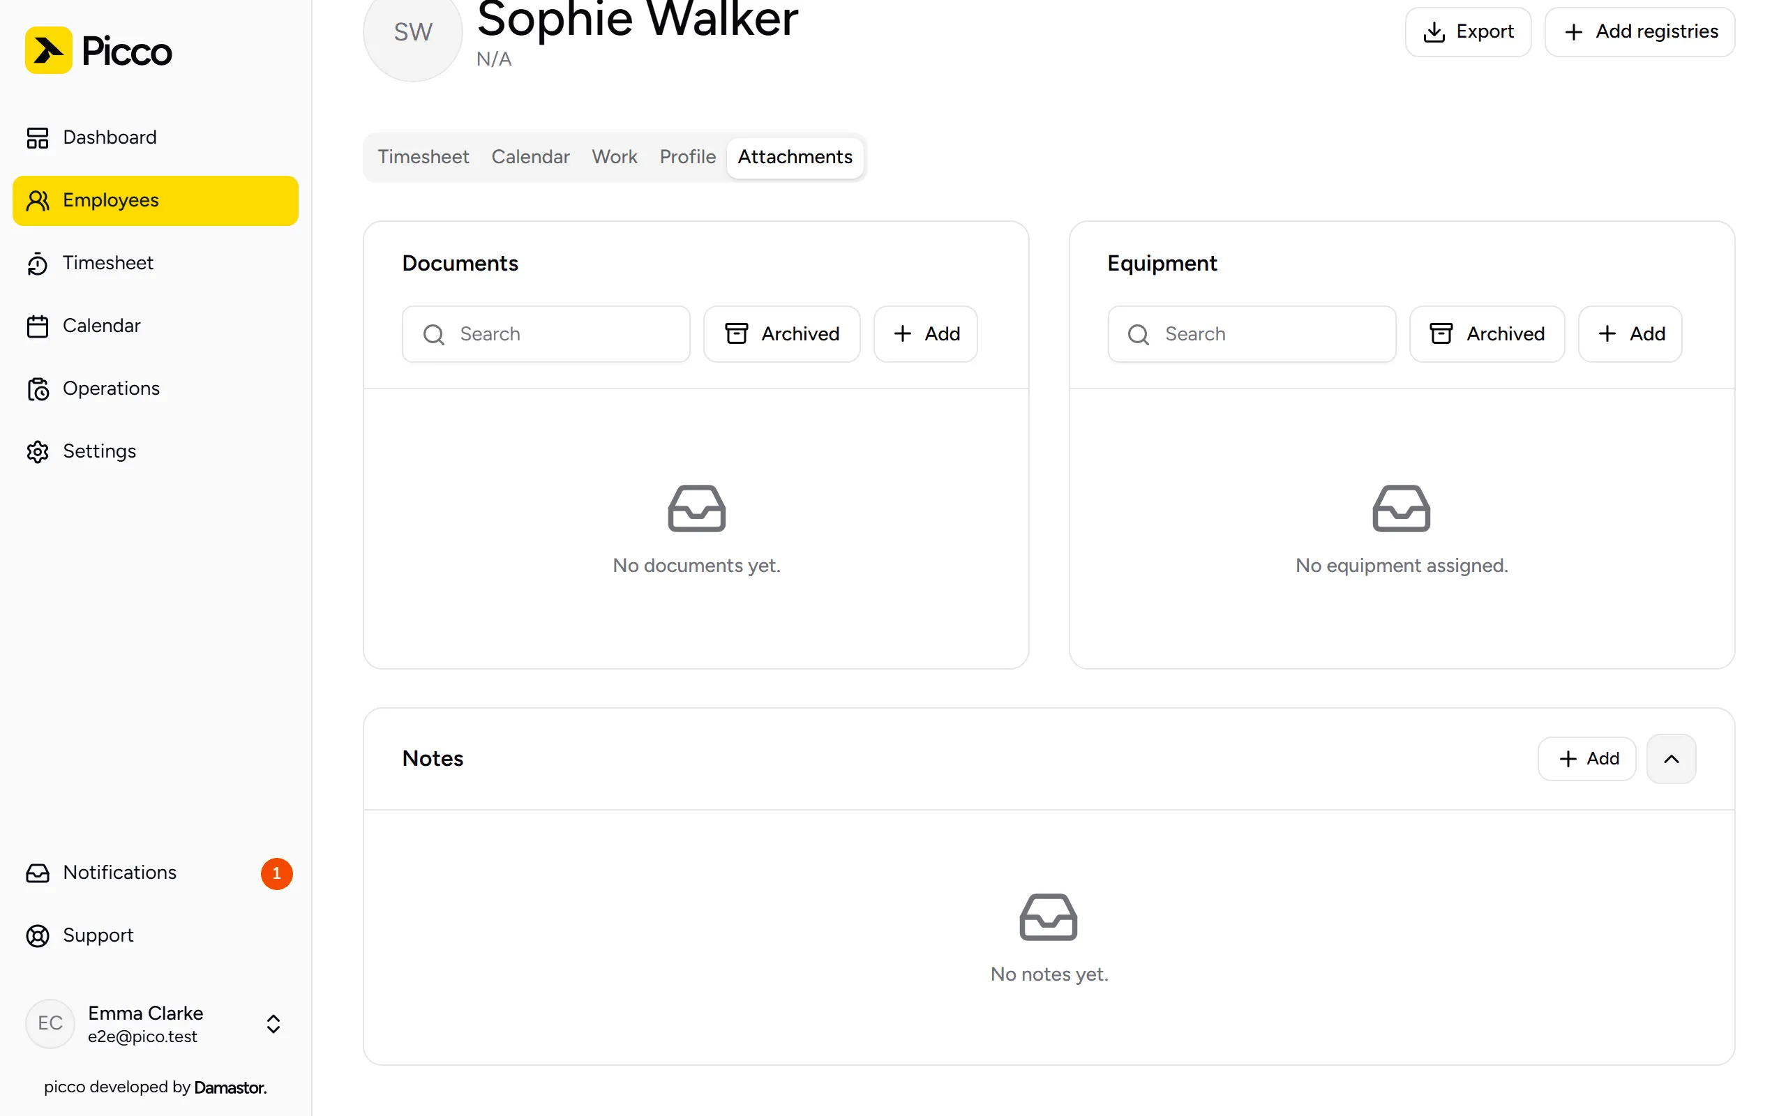The width and height of the screenshot is (1786, 1116).
Task: Click the plus icon in Documents Add
Action: click(902, 334)
